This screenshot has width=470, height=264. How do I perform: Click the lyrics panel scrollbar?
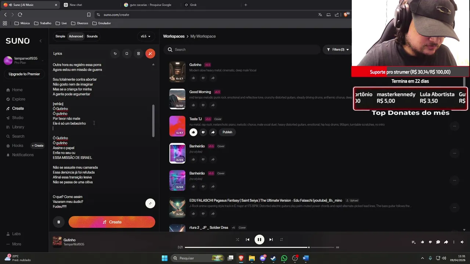(x=153, y=121)
